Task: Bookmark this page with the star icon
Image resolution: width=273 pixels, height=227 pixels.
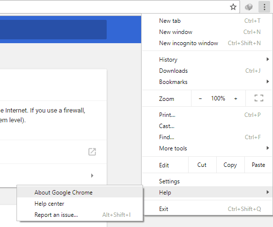Action: point(233,7)
